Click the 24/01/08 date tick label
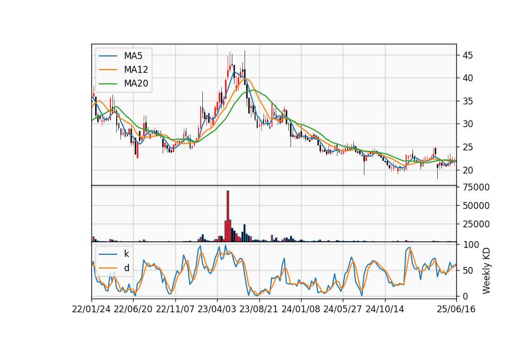The image size is (507, 364). [301, 309]
